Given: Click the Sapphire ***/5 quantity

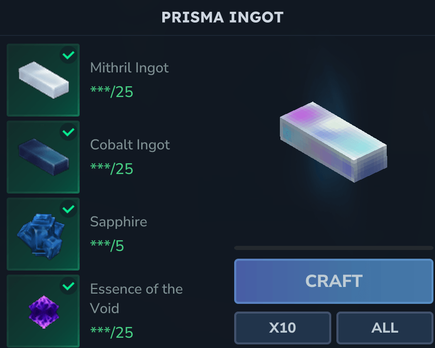Looking at the screenshot, I should pos(107,246).
